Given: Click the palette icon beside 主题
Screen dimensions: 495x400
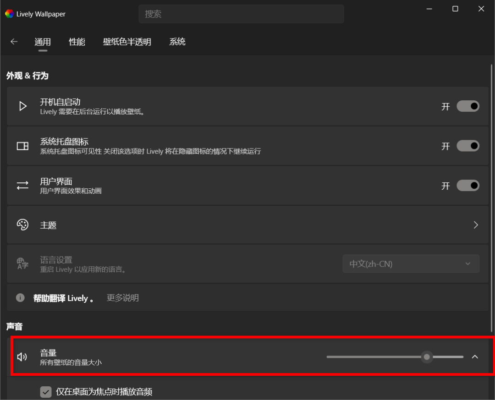Looking at the screenshot, I should (23, 225).
